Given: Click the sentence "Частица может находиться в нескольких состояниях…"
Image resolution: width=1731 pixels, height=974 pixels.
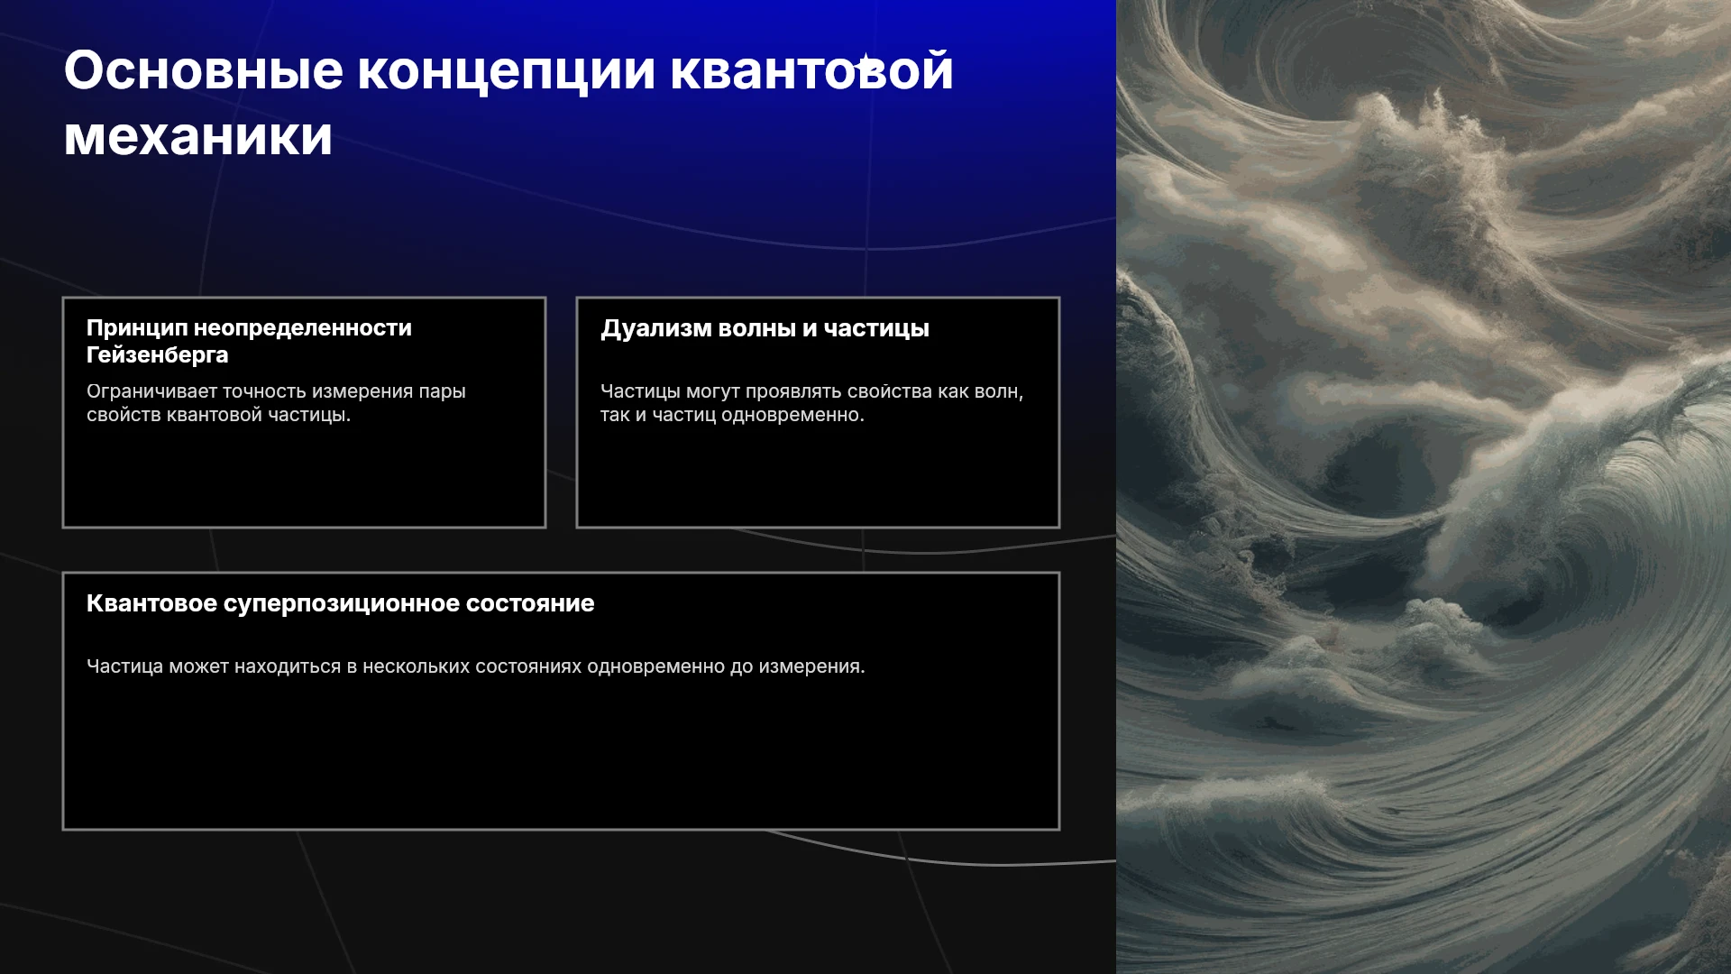Looking at the screenshot, I should click(475, 666).
